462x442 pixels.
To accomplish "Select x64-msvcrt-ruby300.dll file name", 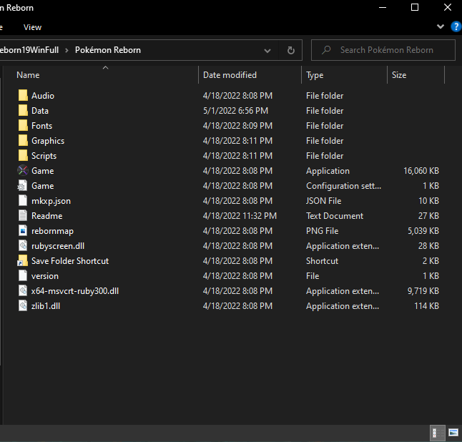I will coord(75,291).
